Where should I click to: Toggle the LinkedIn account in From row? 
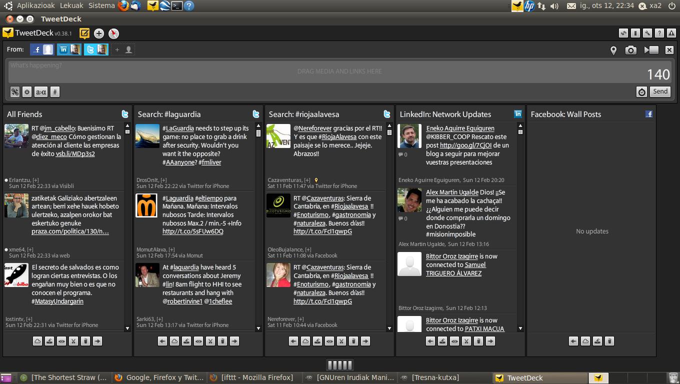coord(69,49)
